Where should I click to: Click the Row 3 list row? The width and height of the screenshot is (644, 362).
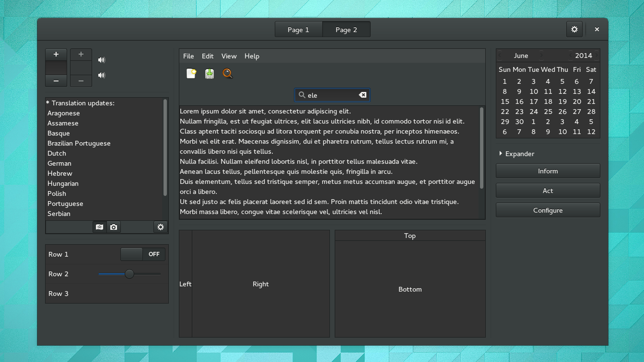click(107, 294)
